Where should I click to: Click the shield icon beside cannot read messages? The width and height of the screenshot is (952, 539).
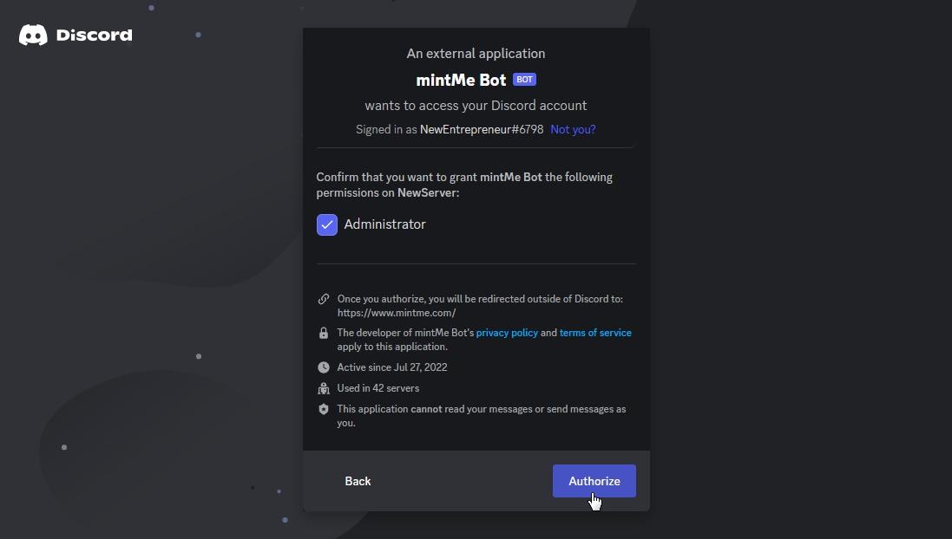click(324, 409)
